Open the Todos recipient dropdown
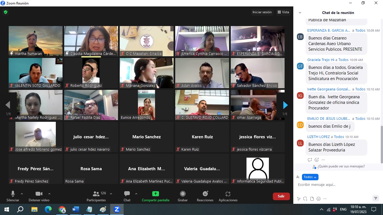The image size is (383, 215). click(310, 177)
